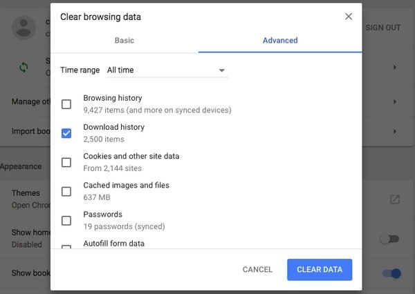The image size is (415, 294).
Task: Click '9,427 items (and more on synced devices)' text
Action: (x=157, y=110)
